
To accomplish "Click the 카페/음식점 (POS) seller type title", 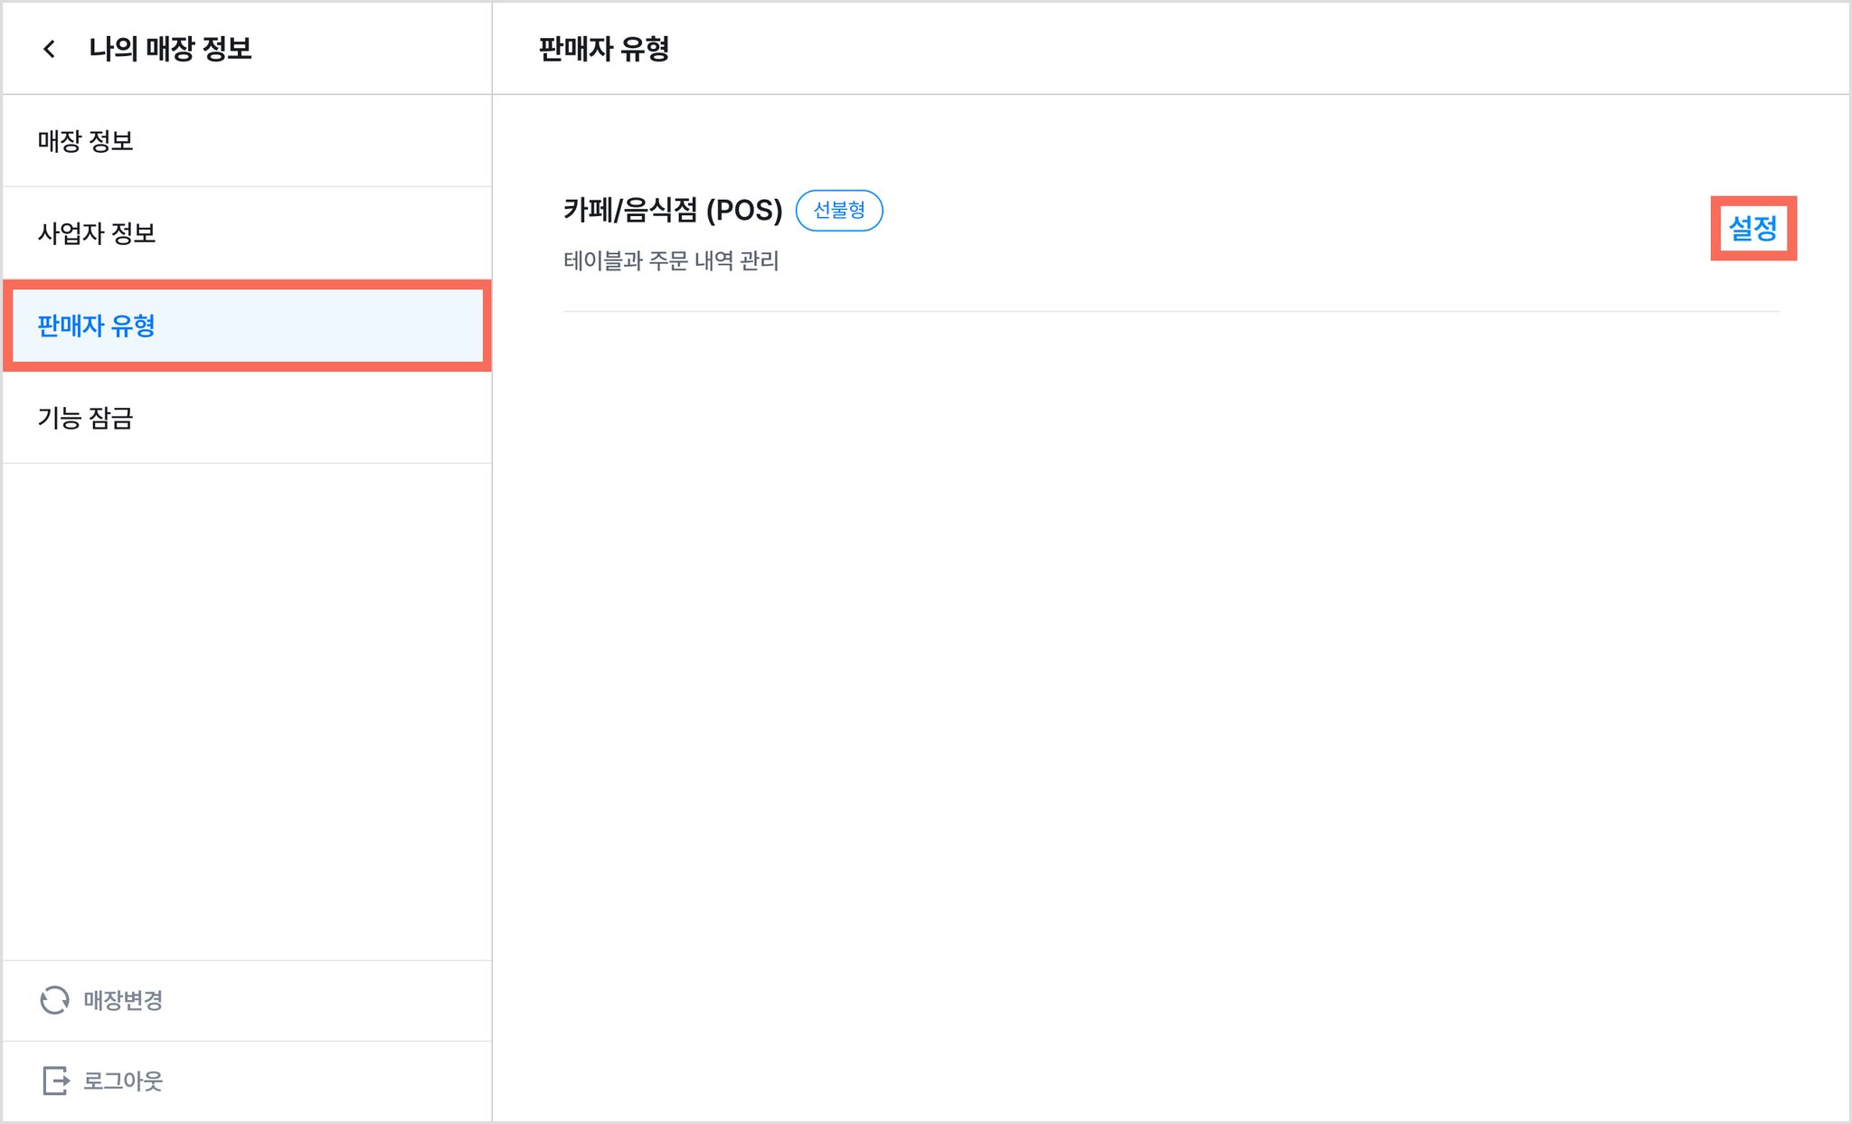I will [673, 210].
